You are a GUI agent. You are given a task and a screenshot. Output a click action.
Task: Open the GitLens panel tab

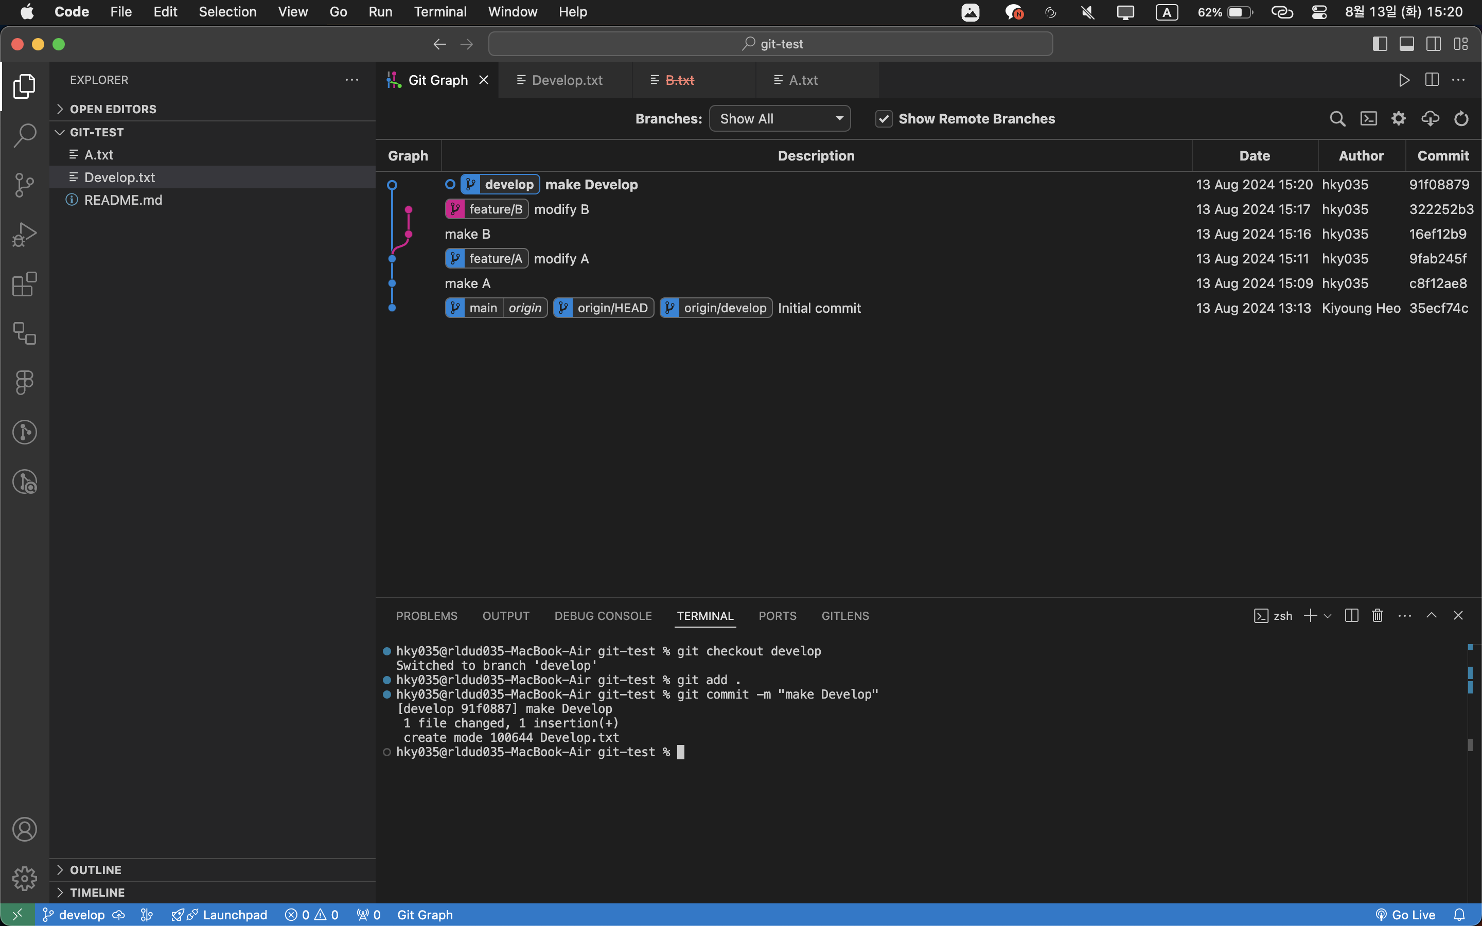(x=845, y=615)
